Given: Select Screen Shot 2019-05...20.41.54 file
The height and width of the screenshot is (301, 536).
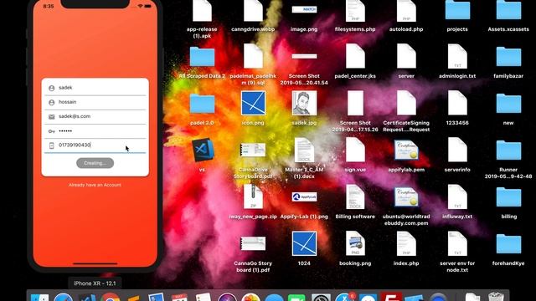Looking at the screenshot, I should pos(304,56).
